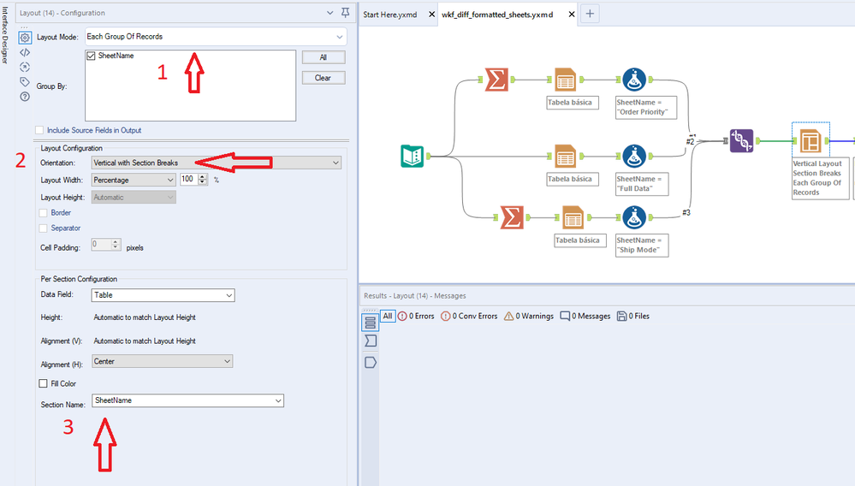855x486 pixels.
Task: Close the Start Here.yxmd tab
Action: [431, 15]
